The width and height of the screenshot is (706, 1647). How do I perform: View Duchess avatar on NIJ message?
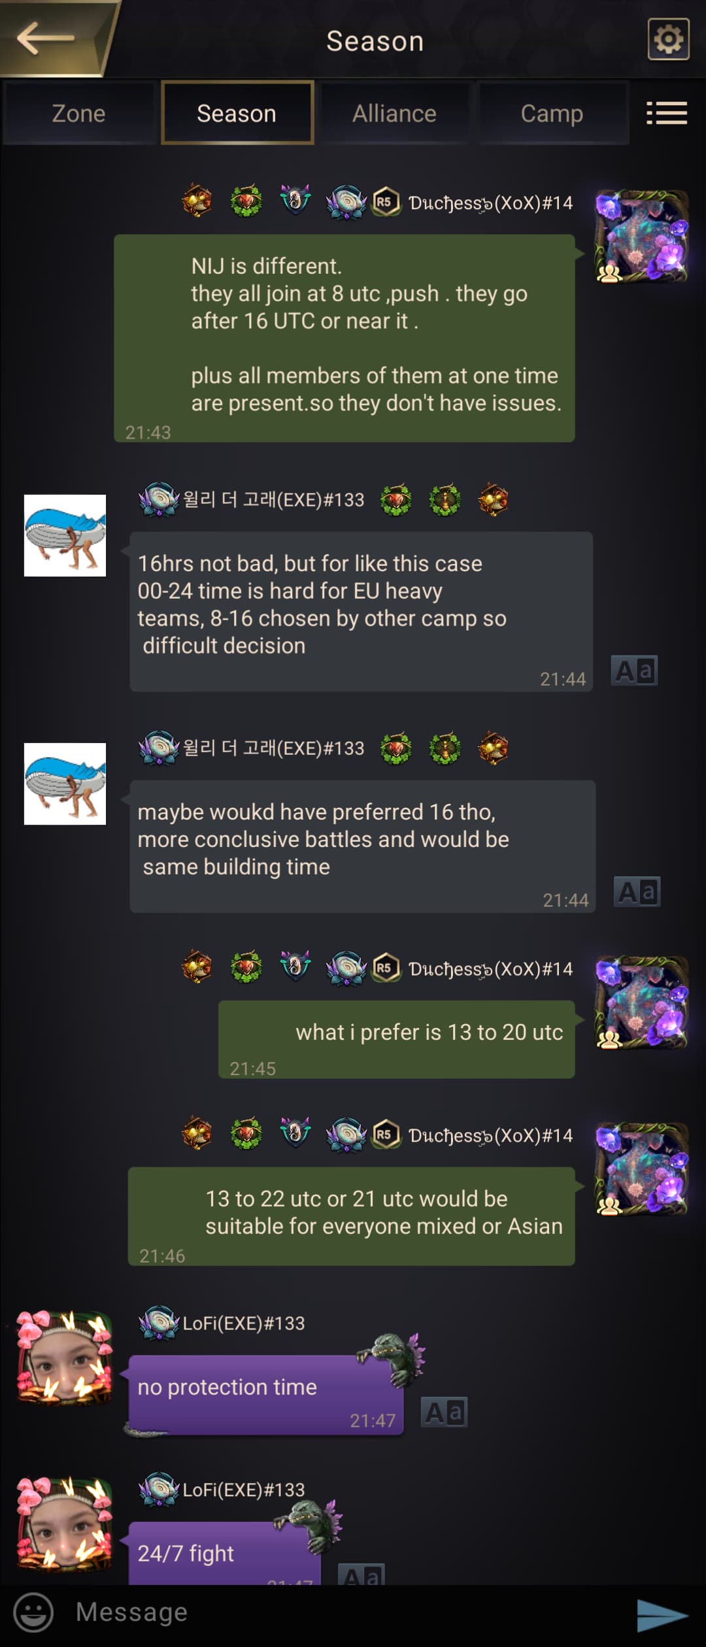coord(641,236)
